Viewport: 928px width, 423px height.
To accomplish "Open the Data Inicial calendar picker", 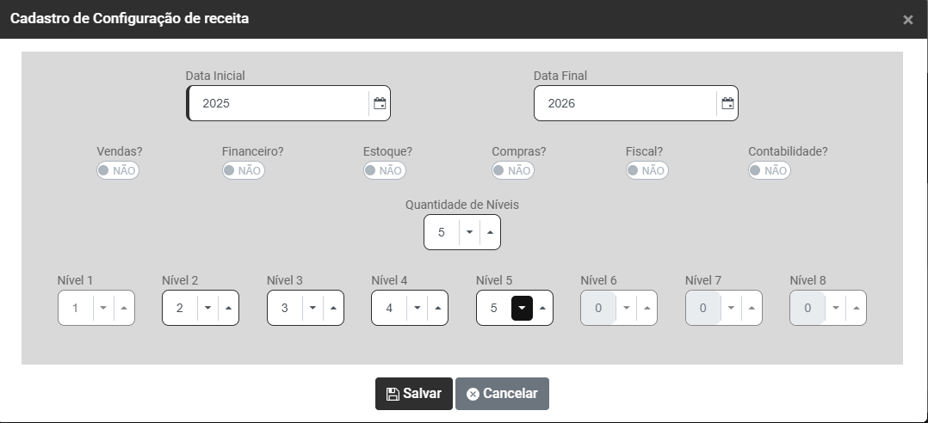I will click(380, 103).
